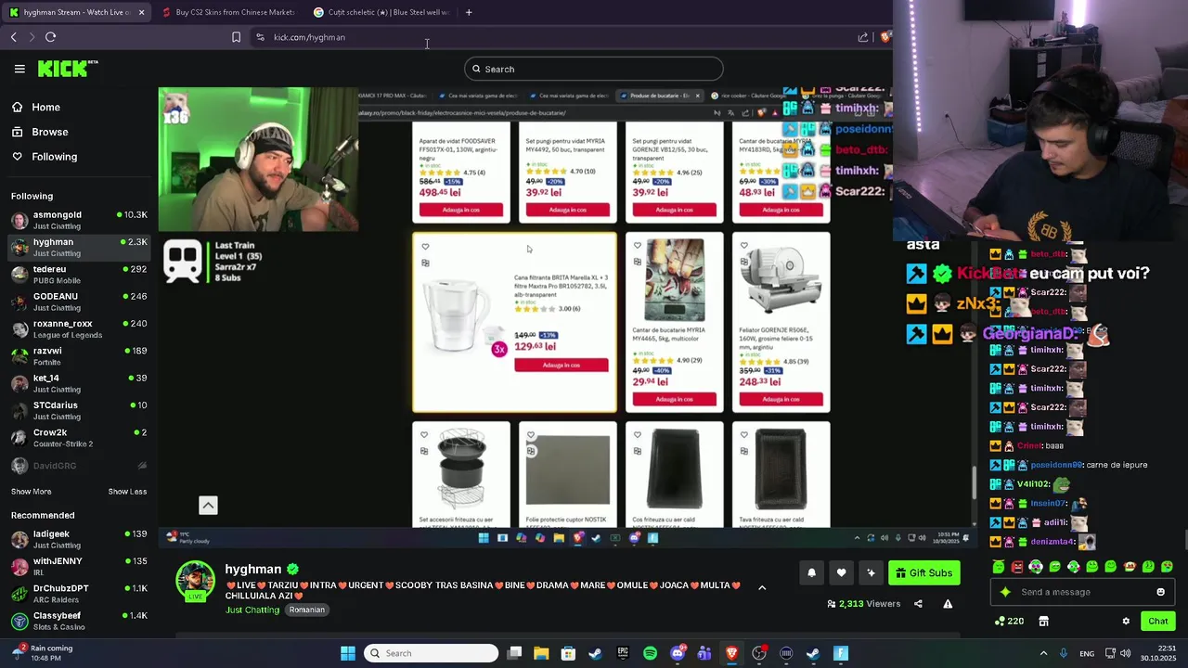Click the green Chat send button

(1157, 621)
